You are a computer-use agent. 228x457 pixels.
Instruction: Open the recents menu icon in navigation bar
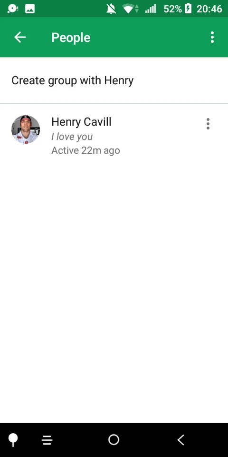tap(47, 440)
